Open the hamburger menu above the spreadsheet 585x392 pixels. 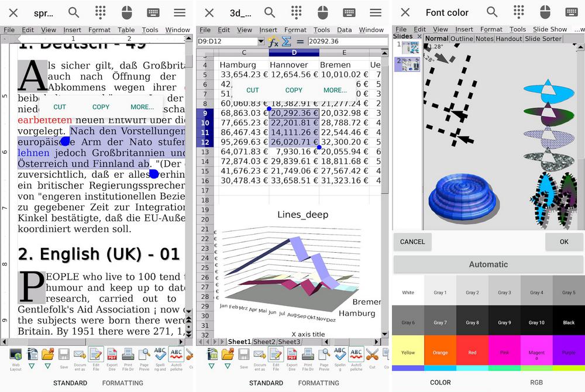point(376,12)
